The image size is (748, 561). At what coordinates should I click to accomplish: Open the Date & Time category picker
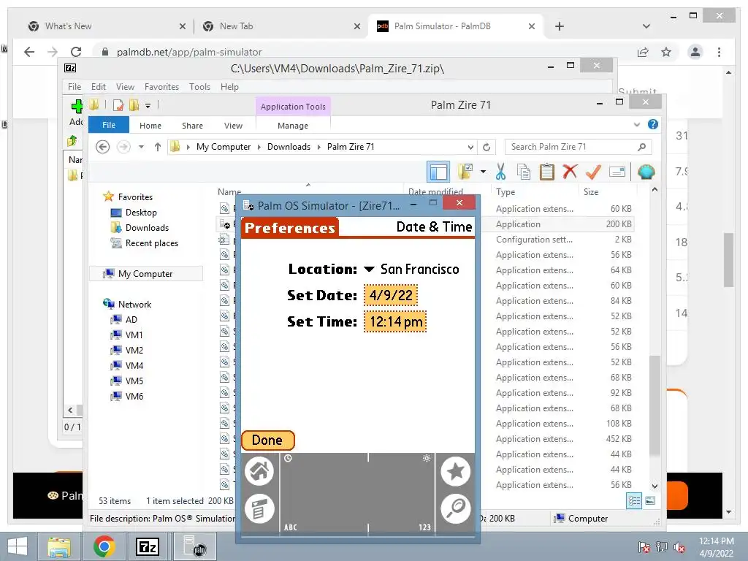pyautogui.click(x=434, y=227)
